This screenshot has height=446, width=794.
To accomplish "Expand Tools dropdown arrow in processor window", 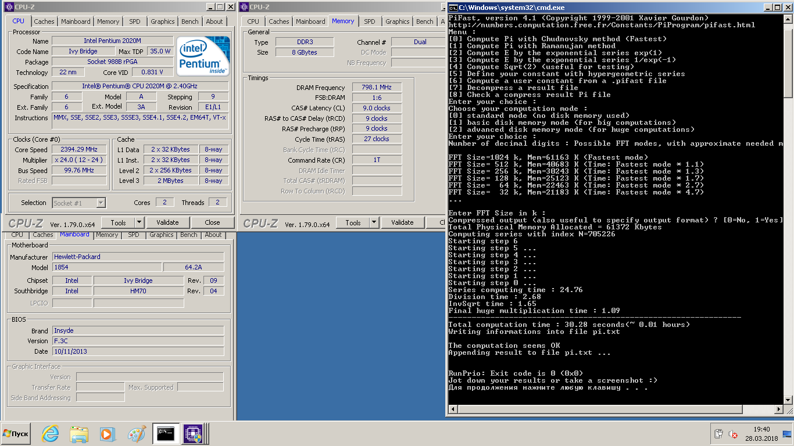I will click(139, 222).
